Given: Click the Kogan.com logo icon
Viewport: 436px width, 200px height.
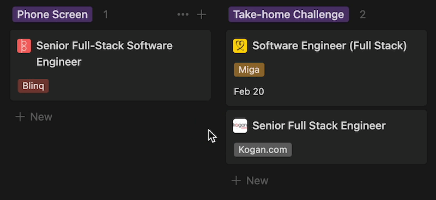Looking at the screenshot, I should tap(240, 126).
